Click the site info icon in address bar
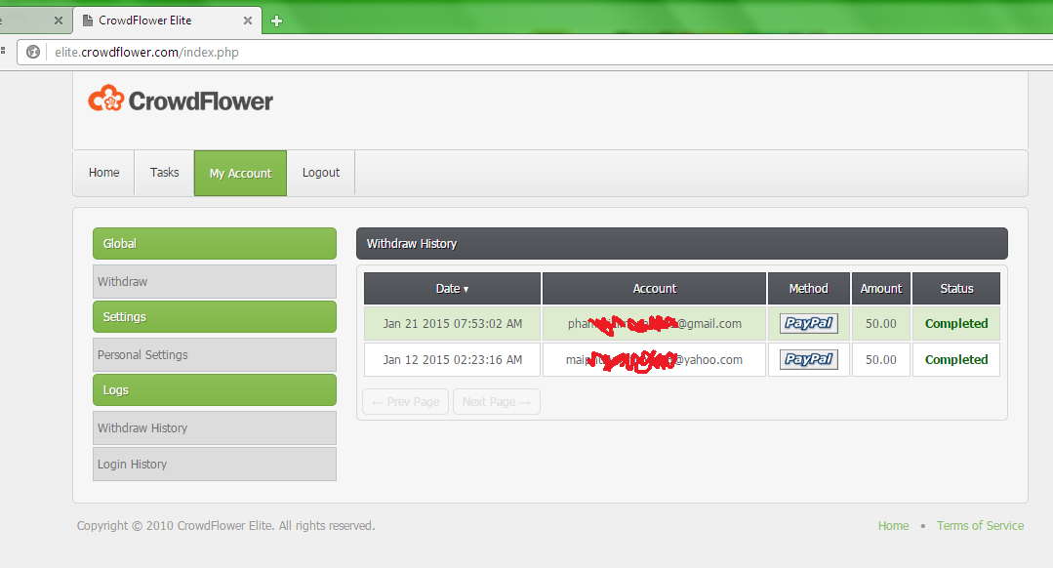 pos(33,52)
